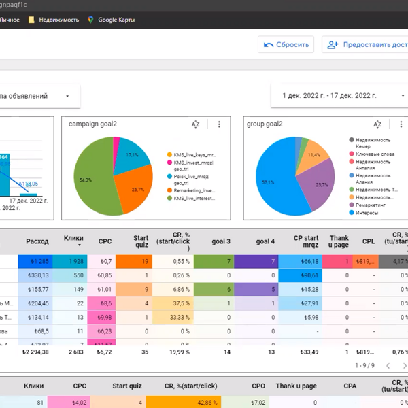Screen dimensions: 408x408
Task: Sort the table by Клики column
Action: coord(73,241)
